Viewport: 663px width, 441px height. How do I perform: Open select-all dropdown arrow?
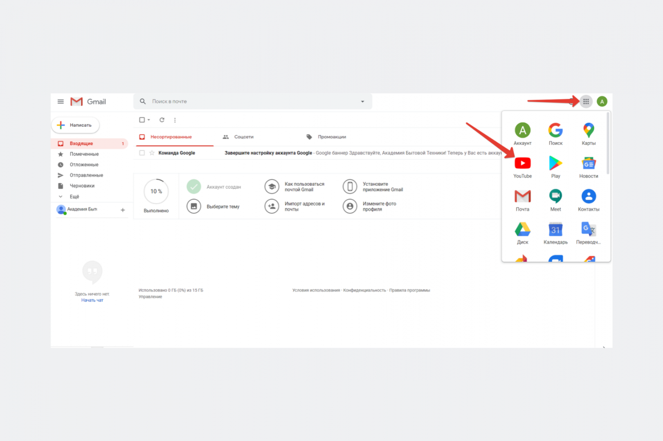[x=149, y=120]
